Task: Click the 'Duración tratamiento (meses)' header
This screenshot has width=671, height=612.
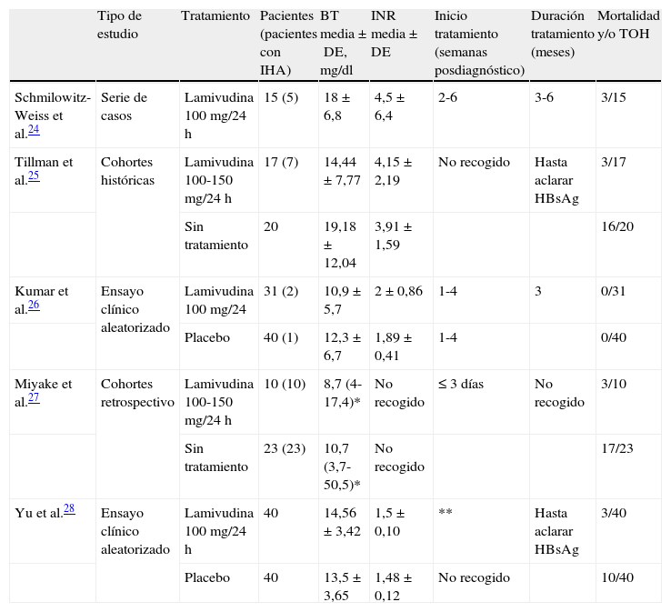Action: point(560,34)
